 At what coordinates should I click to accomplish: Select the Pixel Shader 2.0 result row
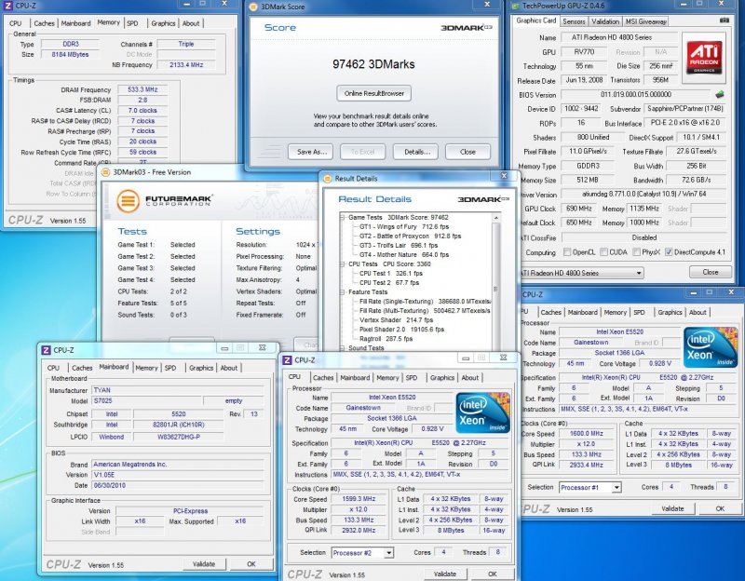click(x=401, y=330)
